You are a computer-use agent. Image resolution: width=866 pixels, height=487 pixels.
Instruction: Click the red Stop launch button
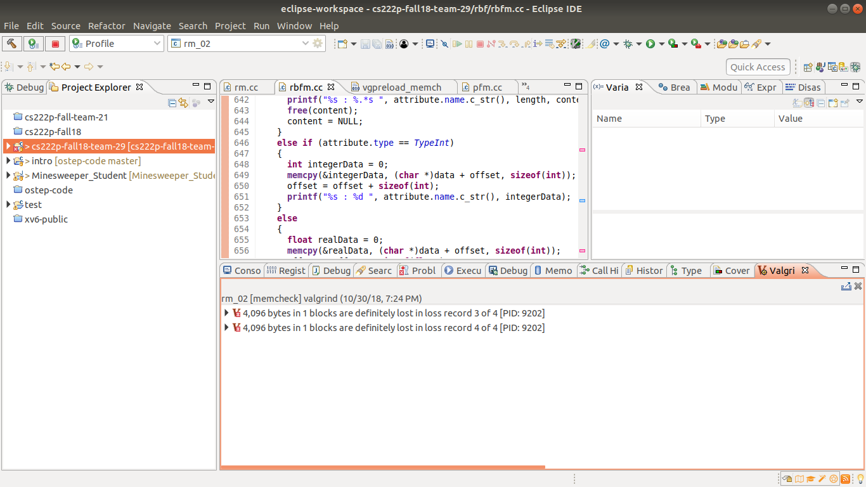pyautogui.click(x=55, y=44)
